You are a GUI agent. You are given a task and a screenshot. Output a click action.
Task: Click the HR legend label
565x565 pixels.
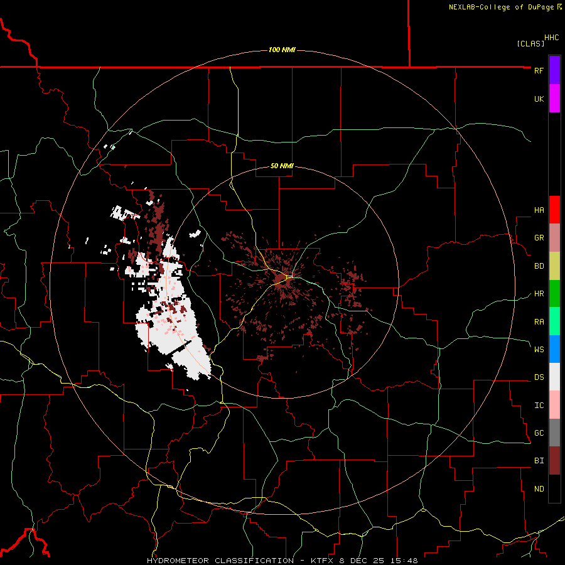[x=539, y=294]
